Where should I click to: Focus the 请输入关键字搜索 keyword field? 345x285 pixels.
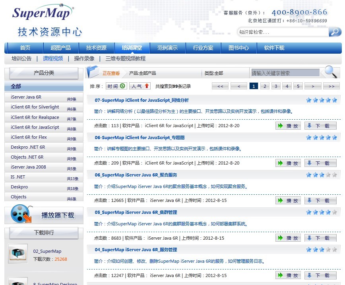point(285,73)
